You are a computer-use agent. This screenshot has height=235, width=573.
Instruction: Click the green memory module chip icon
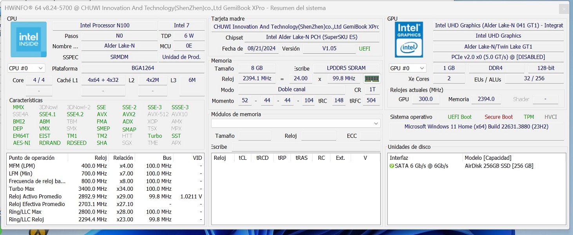372,79
